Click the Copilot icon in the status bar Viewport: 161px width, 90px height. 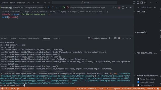point(158,88)
